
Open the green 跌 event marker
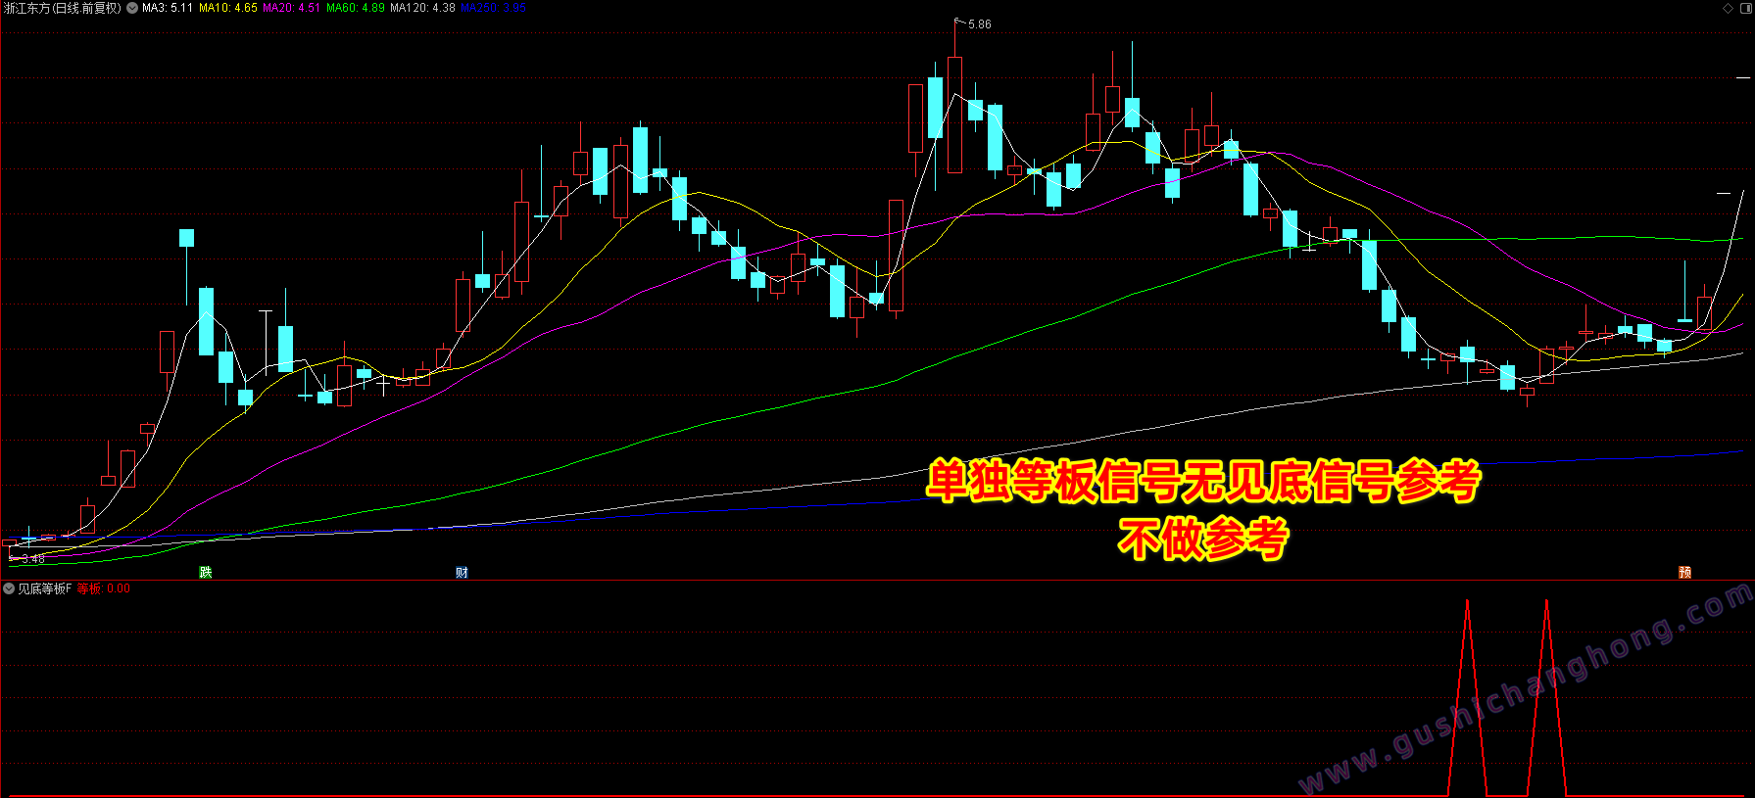[206, 572]
